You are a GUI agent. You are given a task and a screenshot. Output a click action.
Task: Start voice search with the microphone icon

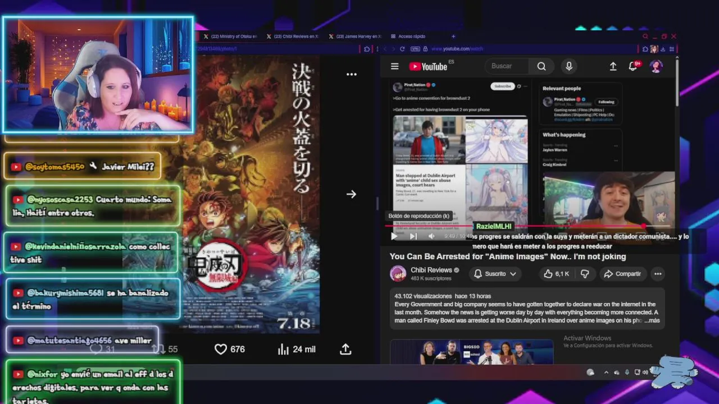[569, 66]
